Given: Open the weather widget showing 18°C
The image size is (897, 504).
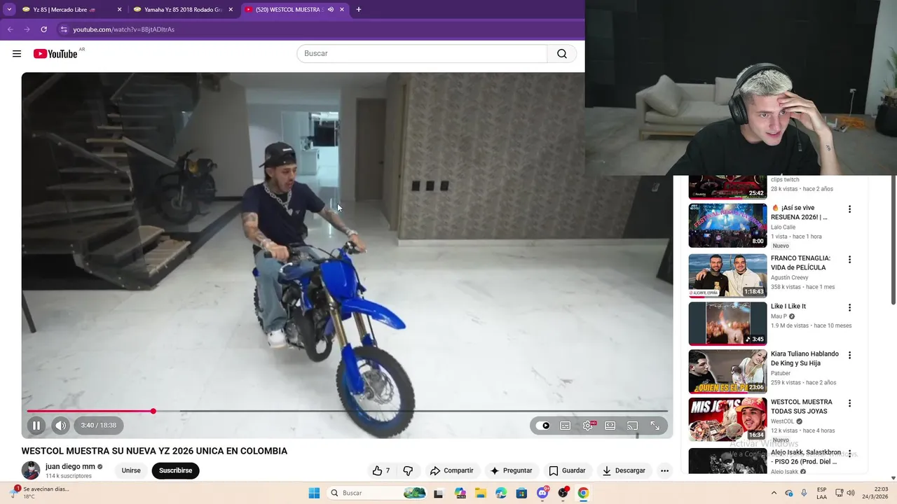Looking at the screenshot, I should [x=42, y=493].
